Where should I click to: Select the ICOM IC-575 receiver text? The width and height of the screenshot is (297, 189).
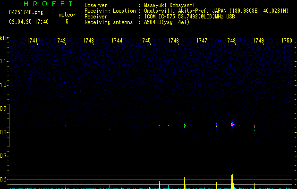click(189, 17)
